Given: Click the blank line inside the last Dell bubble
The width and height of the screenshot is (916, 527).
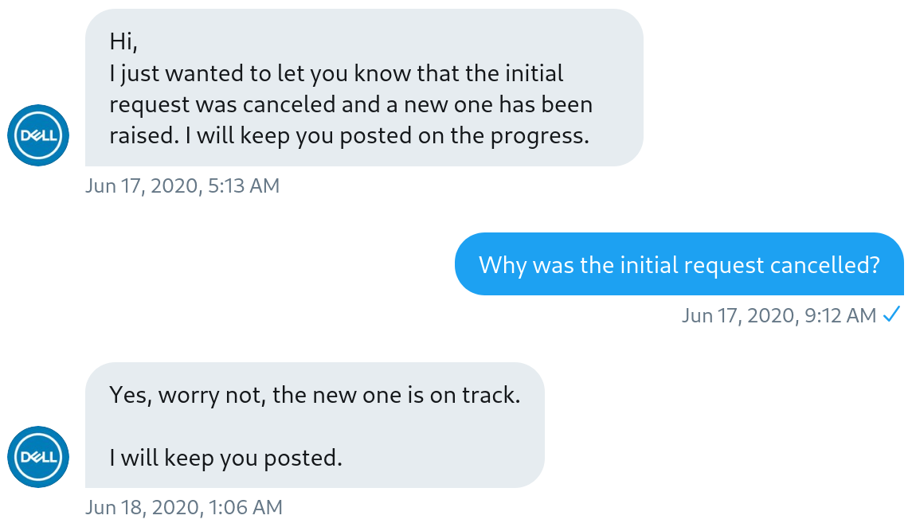Looking at the screenshot, I should tap(315, 427).
